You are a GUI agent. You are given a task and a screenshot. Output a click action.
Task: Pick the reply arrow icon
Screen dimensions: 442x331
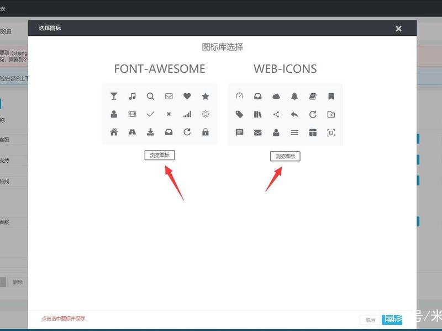coord(294,114)
